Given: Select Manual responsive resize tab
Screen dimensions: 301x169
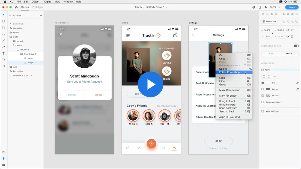Looking at the screenshot, I should click(x=289, y=54).
